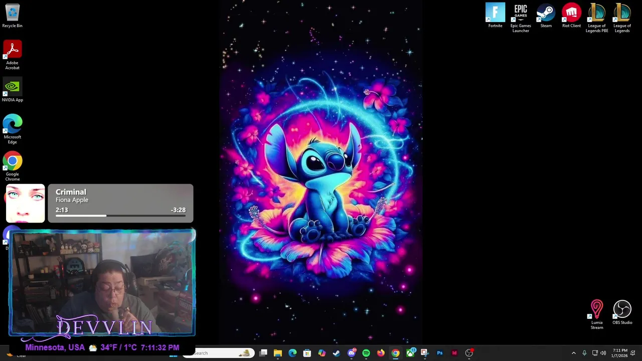This screenshot has width=642, height=361.
Task: Open OBS Studio from the taskbar
Action: [x=469, y=353]
